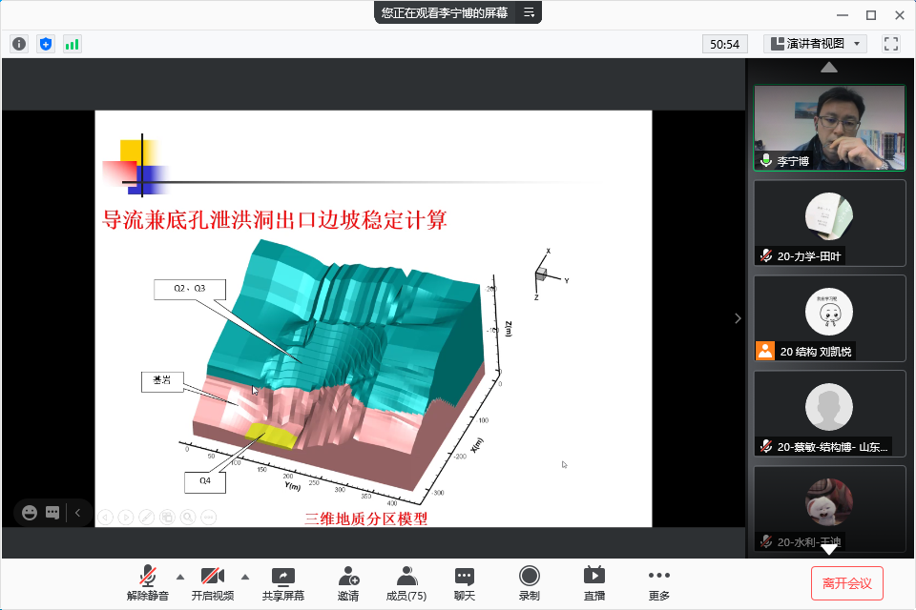The image size is (916, 610).
Task: Click the blue security shield icon
Action: click(46, 44)
